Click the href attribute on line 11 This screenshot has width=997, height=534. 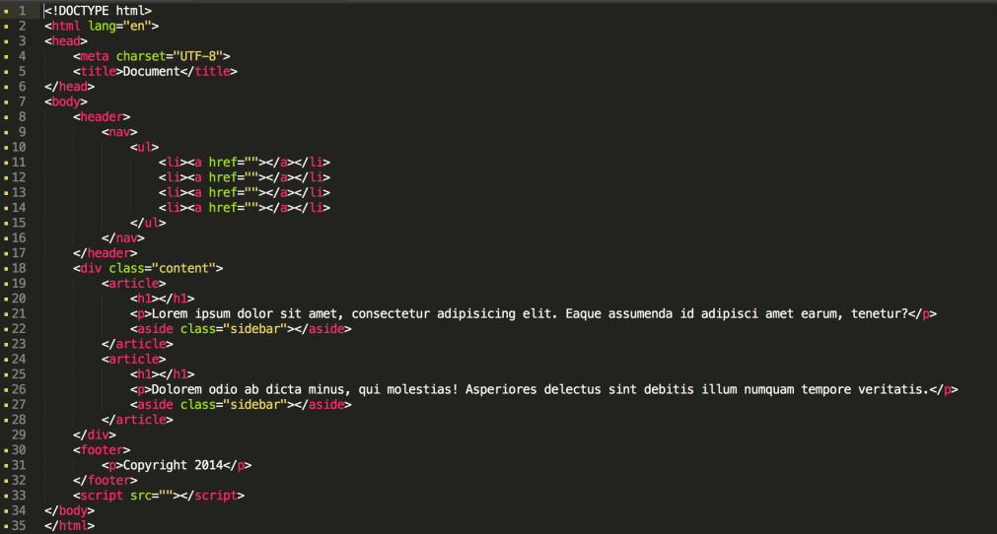234,163
